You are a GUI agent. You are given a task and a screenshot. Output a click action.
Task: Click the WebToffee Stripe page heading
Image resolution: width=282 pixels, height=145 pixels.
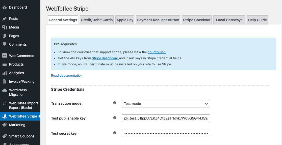67,9
